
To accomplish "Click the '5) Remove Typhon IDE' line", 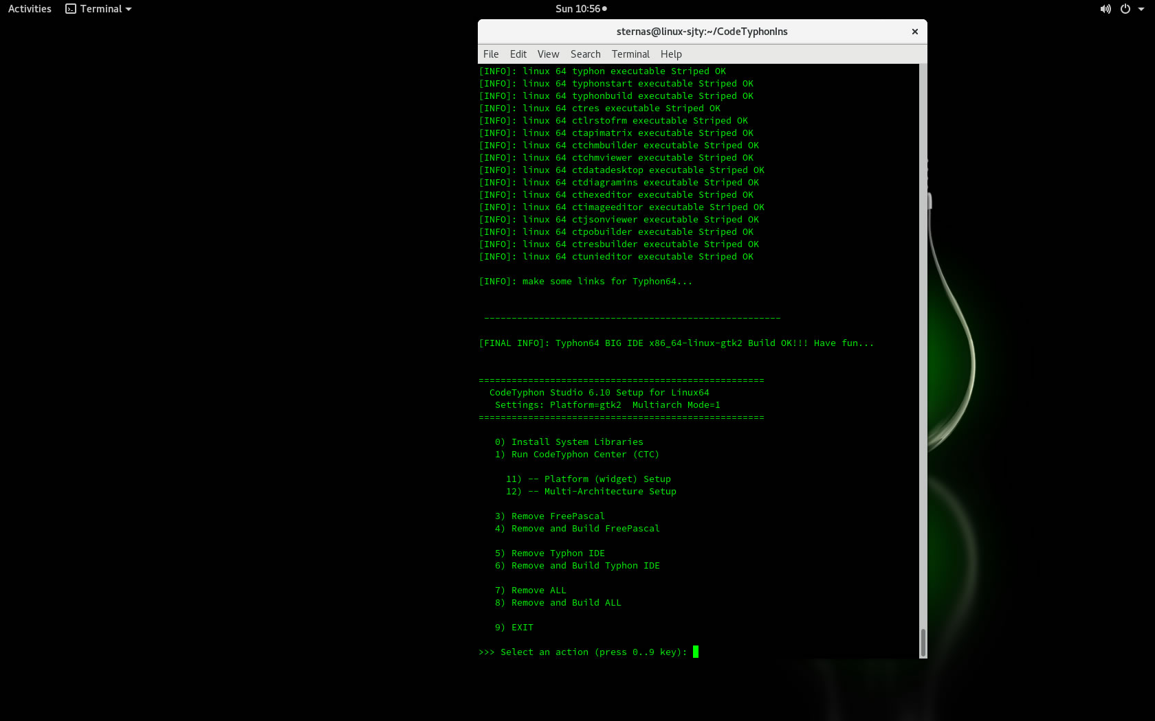I will [550, 553].
